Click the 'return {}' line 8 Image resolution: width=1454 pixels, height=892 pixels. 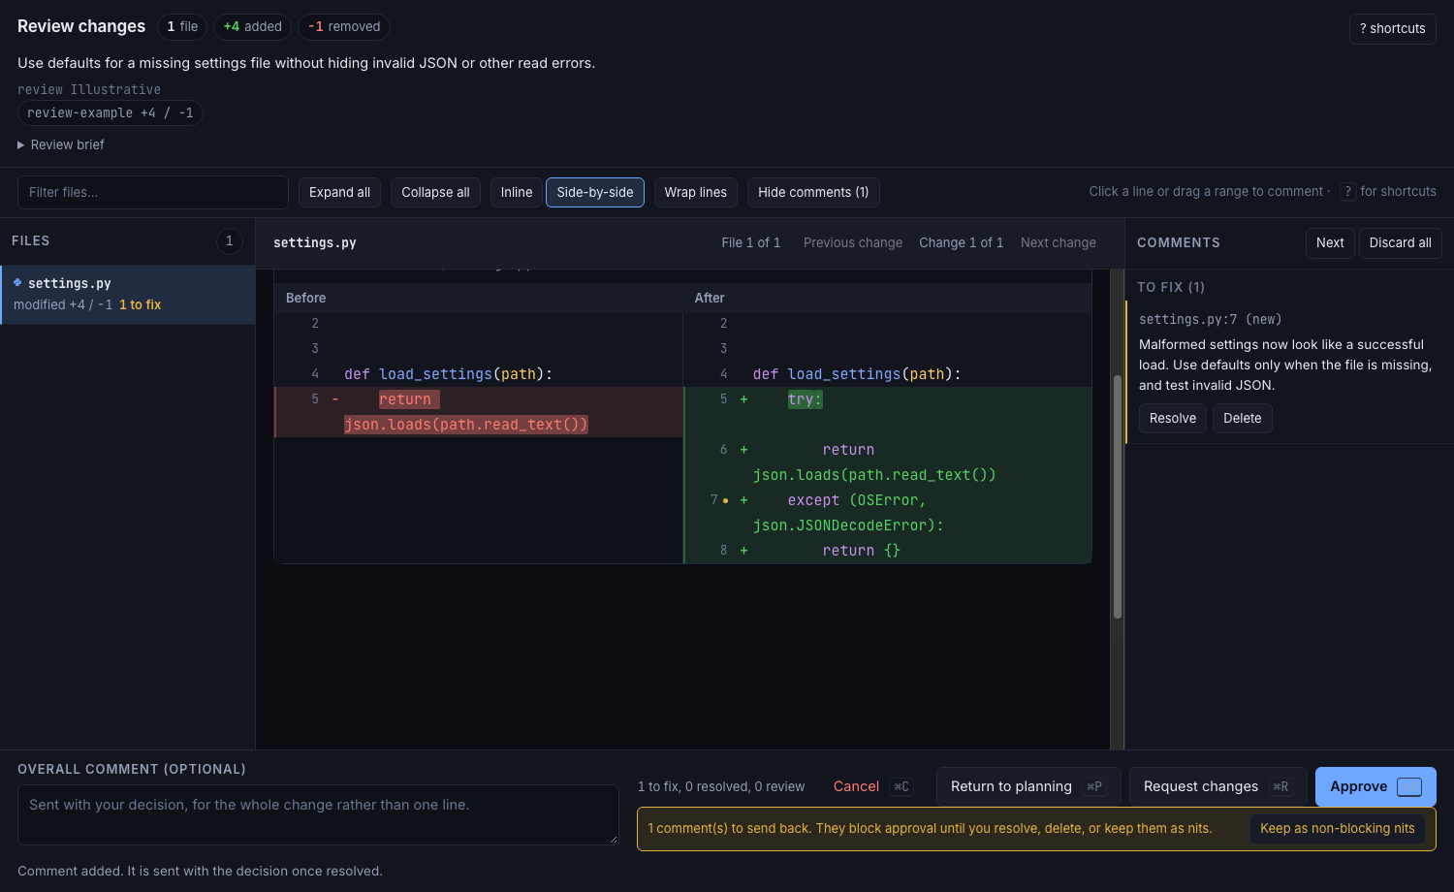pos(888,551)
